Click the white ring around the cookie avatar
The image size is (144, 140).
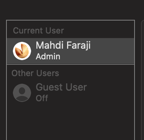[22, 43]
